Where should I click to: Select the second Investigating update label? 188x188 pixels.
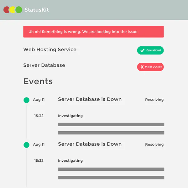point(70,161)
